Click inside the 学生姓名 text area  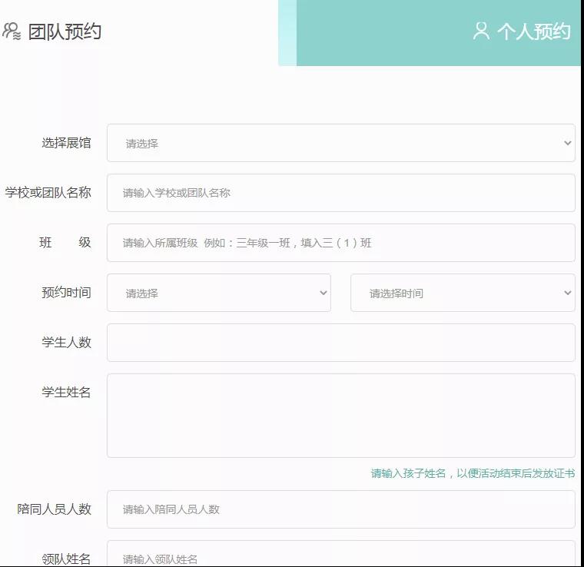[340, 416]
